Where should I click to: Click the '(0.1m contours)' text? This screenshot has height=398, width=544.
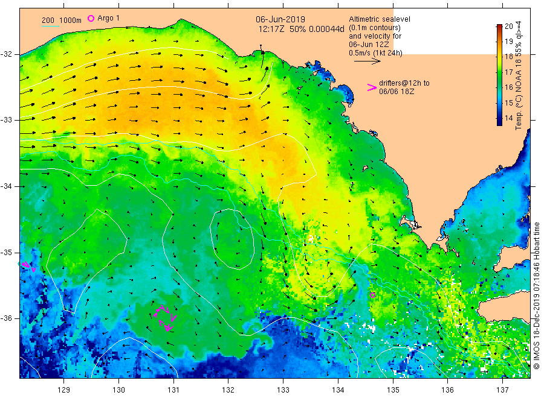pyautogui.click(x=375, y=28)
